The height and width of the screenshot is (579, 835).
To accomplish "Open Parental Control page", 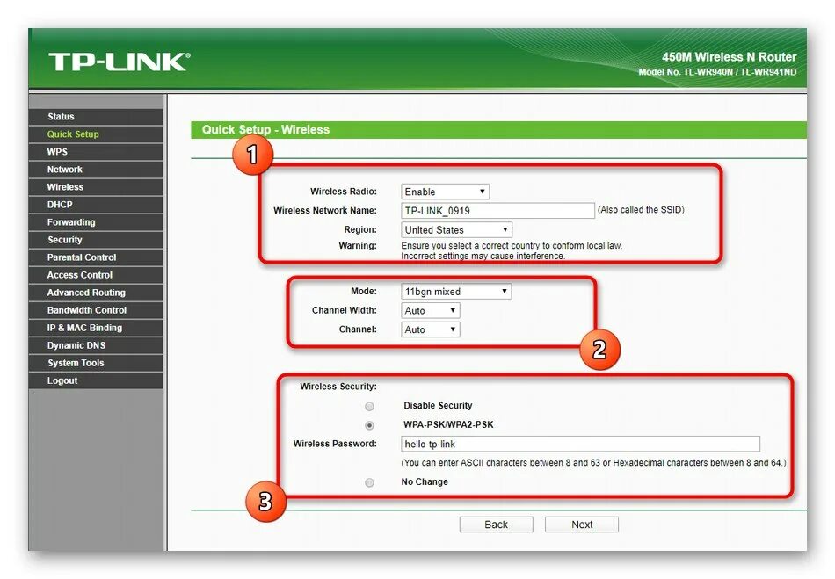I will point(96,257).
